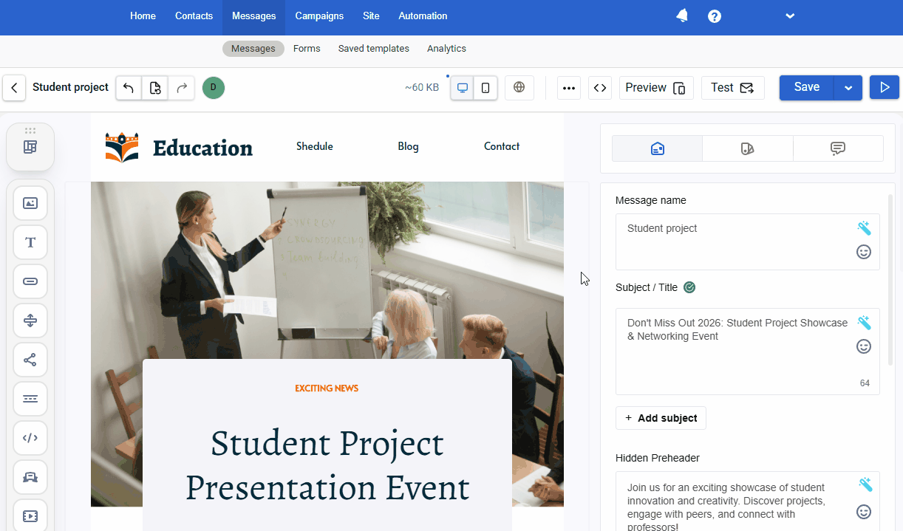Viewport: 903px width, 531px height.
Task: Open the structures/layout block panel
Action: (x=30, y=147)
